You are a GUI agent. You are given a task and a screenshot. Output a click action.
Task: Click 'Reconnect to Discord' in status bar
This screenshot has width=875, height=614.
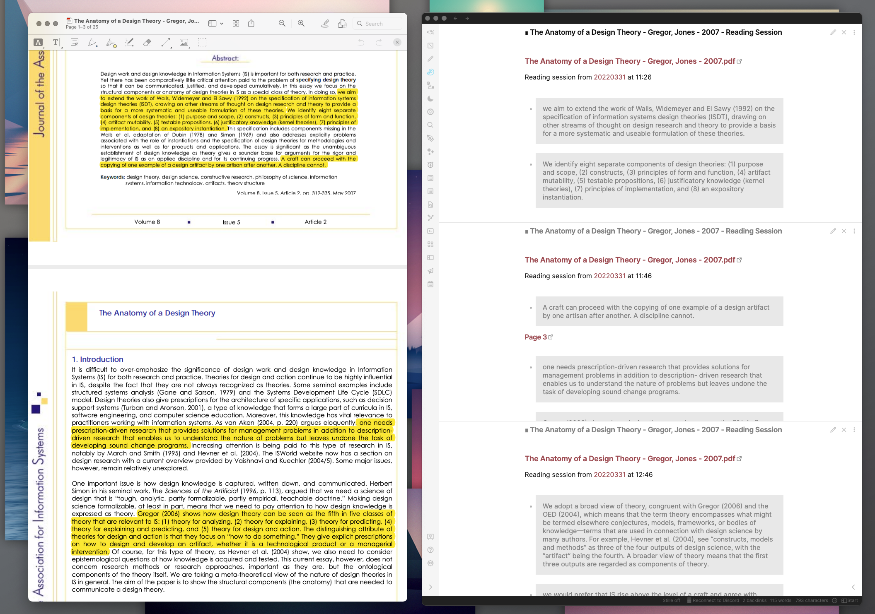pos(713,600)
